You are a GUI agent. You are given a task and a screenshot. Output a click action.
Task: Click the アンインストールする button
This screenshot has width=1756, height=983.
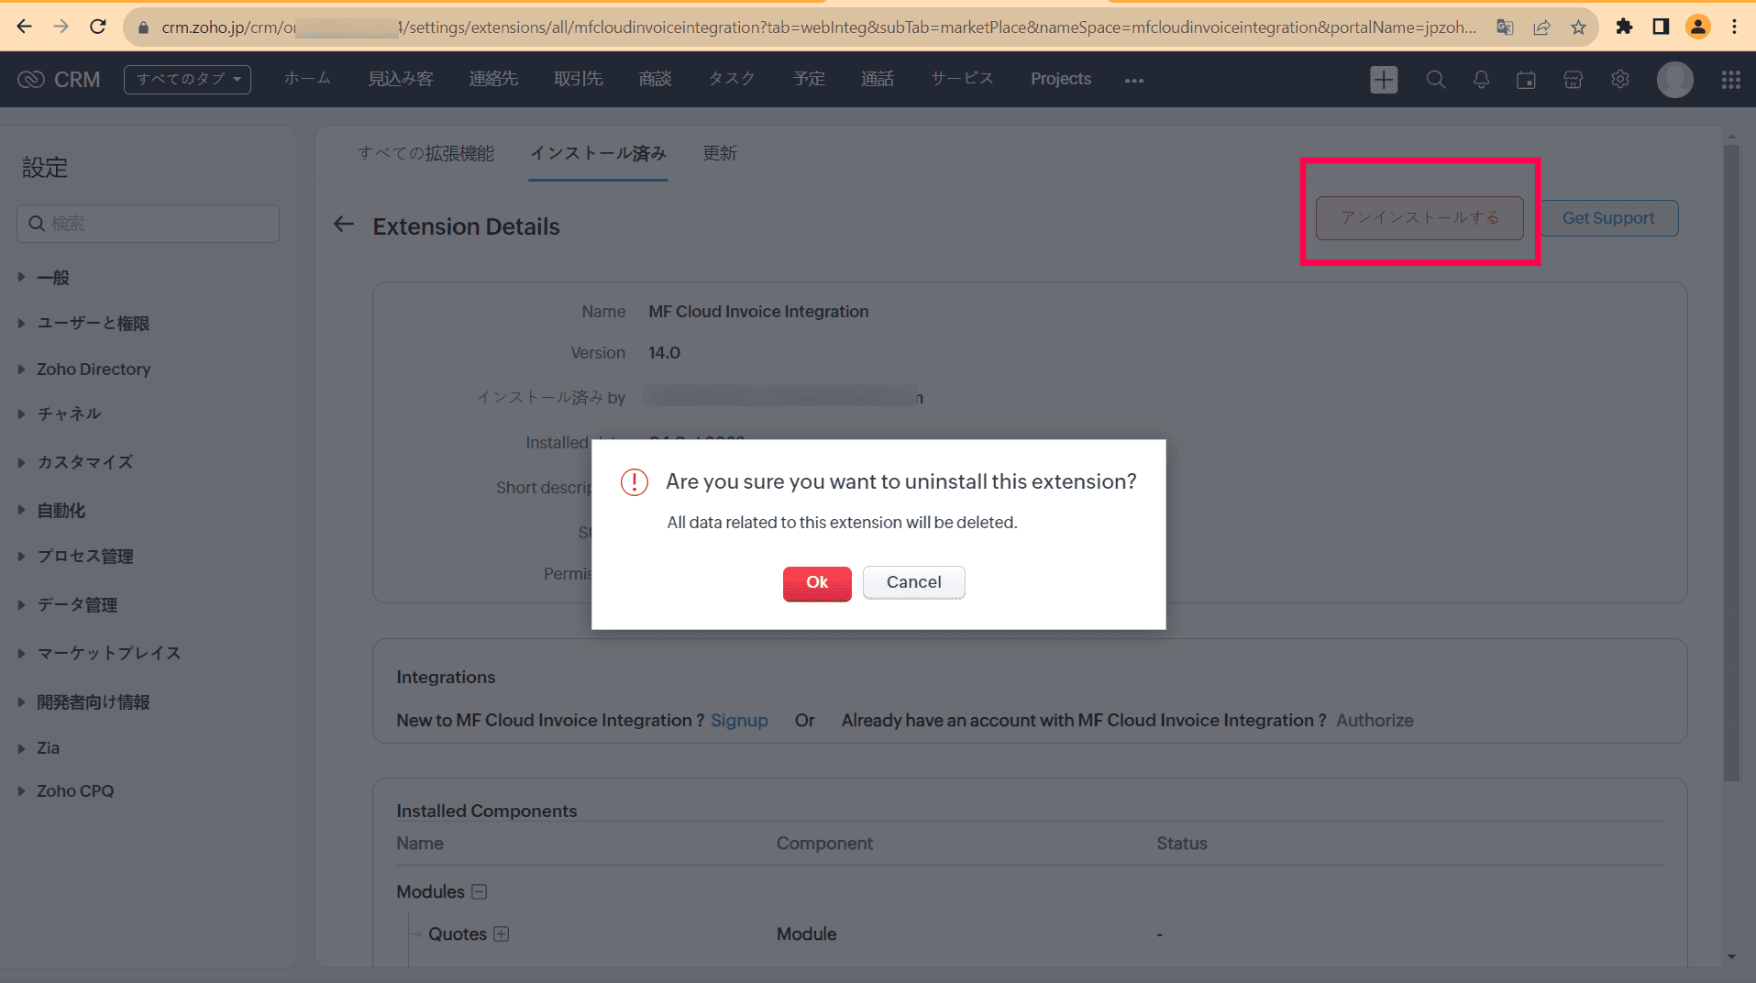[x=1419, y=218]
